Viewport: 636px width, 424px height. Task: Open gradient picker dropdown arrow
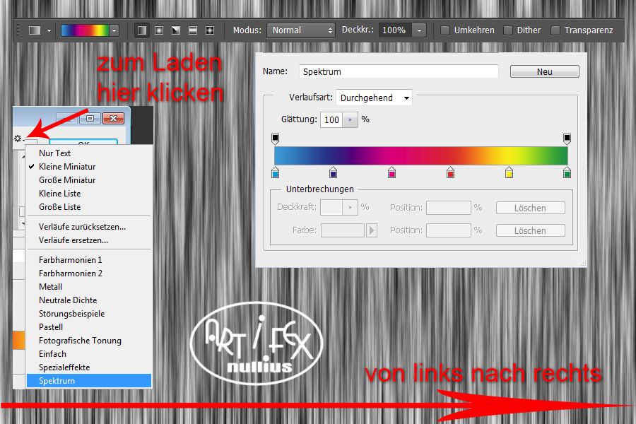coord(114,30)
